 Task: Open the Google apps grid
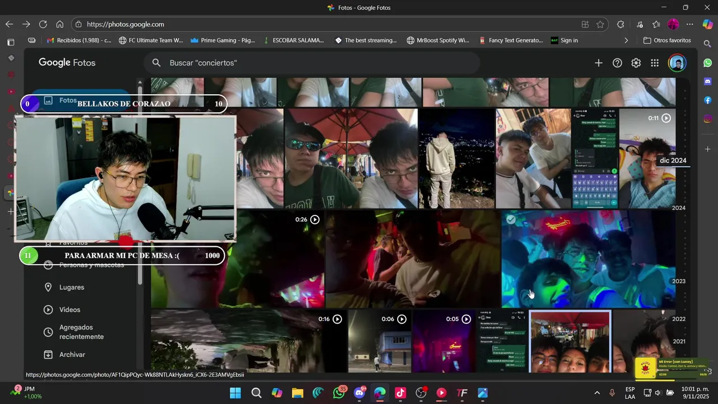point(655,63)
